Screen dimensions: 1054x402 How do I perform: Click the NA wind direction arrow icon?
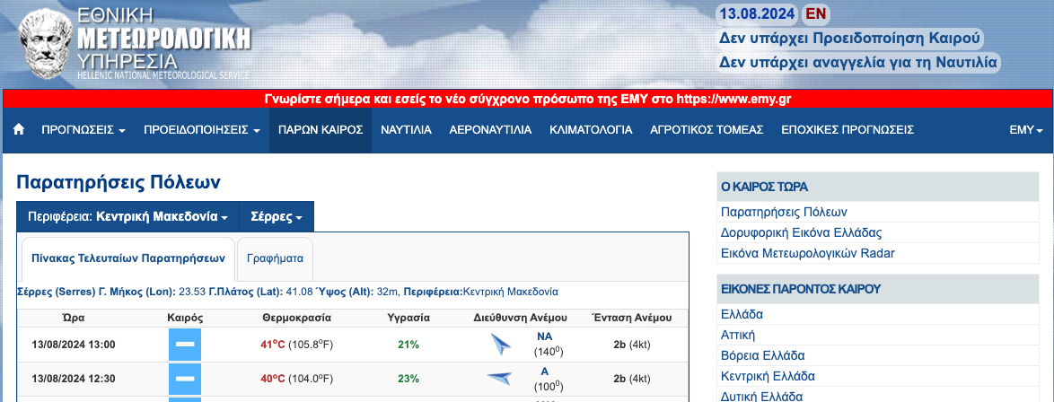pos(501,345)
